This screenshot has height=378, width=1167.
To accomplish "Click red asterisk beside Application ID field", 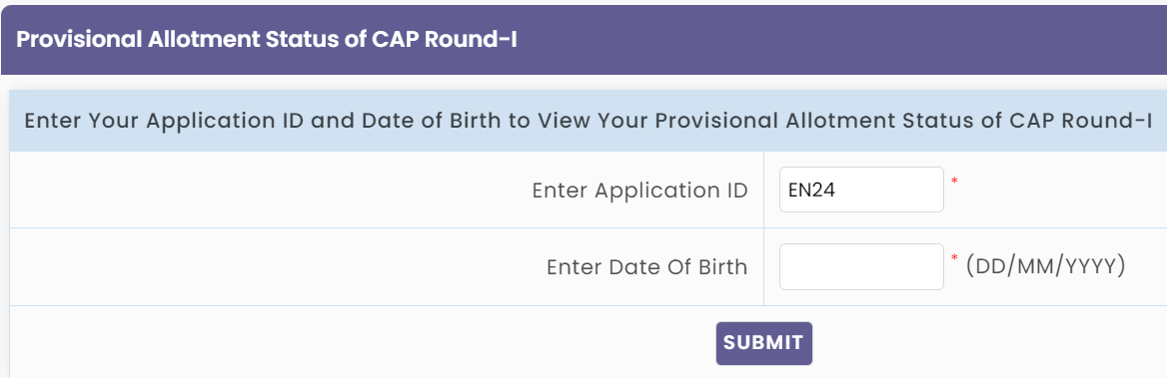I will (x=954, y=181).
